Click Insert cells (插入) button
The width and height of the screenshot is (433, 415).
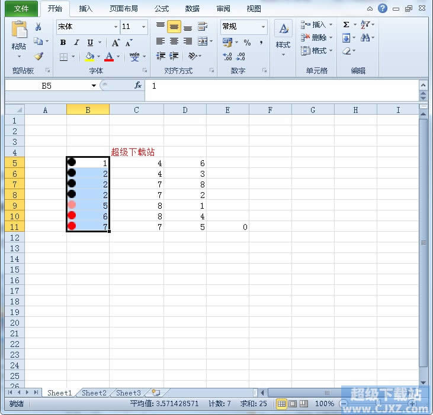pyautogui.click(x=316, y=25)
